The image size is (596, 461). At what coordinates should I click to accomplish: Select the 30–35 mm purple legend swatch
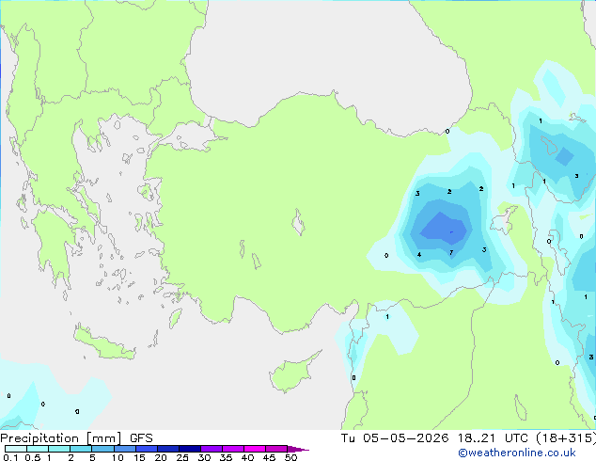[x=211, y=449]
